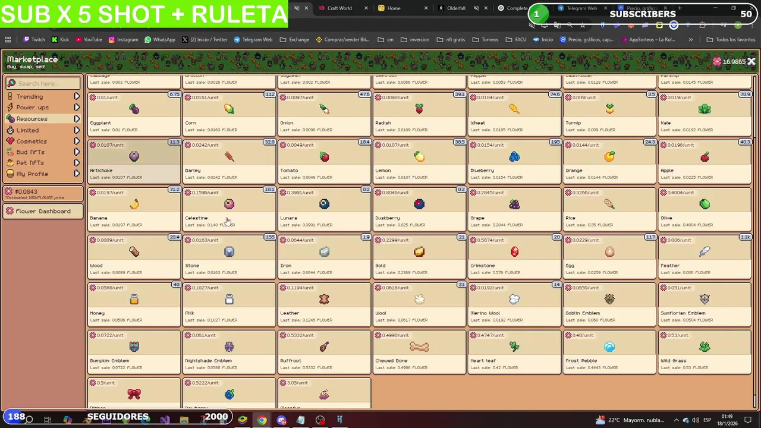
Task: Choose the Blueberry item icon
Action: (514, 156)
